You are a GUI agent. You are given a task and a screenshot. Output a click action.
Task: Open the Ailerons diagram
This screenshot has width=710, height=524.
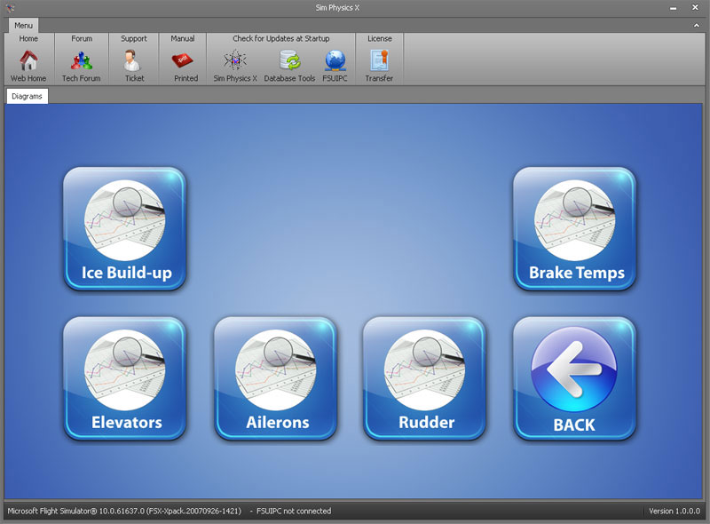pos(275,378)
